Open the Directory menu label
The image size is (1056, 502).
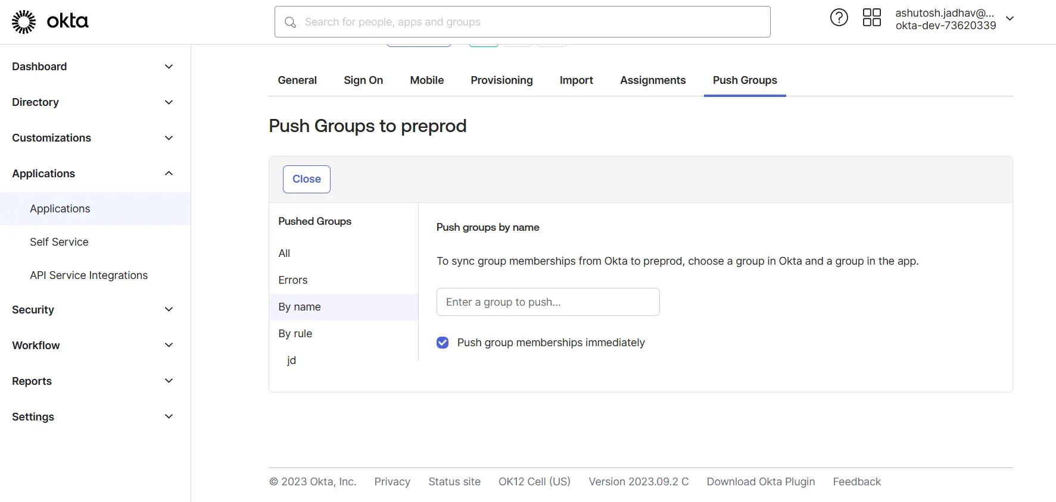pyautogui.click(x=35, y=102)
